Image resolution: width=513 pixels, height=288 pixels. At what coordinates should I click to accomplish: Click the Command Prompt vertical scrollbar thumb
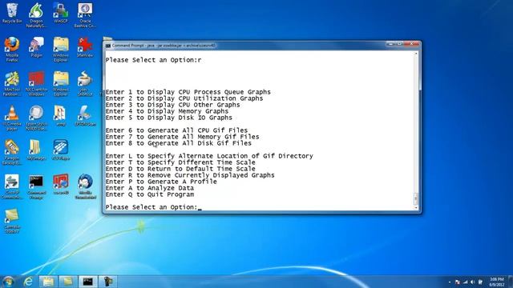click(416, 198)
